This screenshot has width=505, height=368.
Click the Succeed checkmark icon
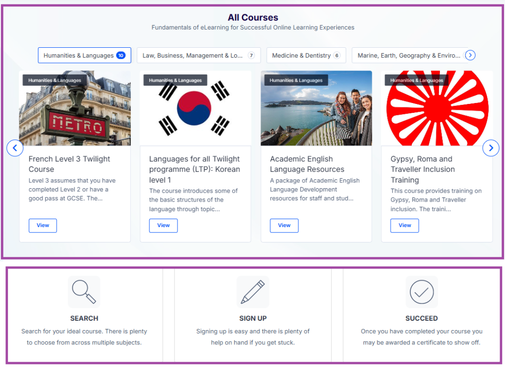pyautogui.click(x=422, y=292)
